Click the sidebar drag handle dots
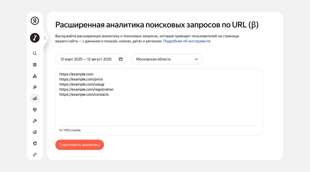This screenshot has width=310, height=172. click(45, 38)
